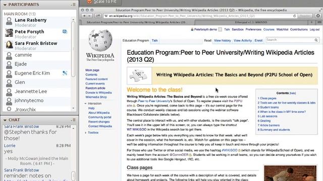Click the Reader button in address bar
323x181 pixels.
[x=305, y=16]
